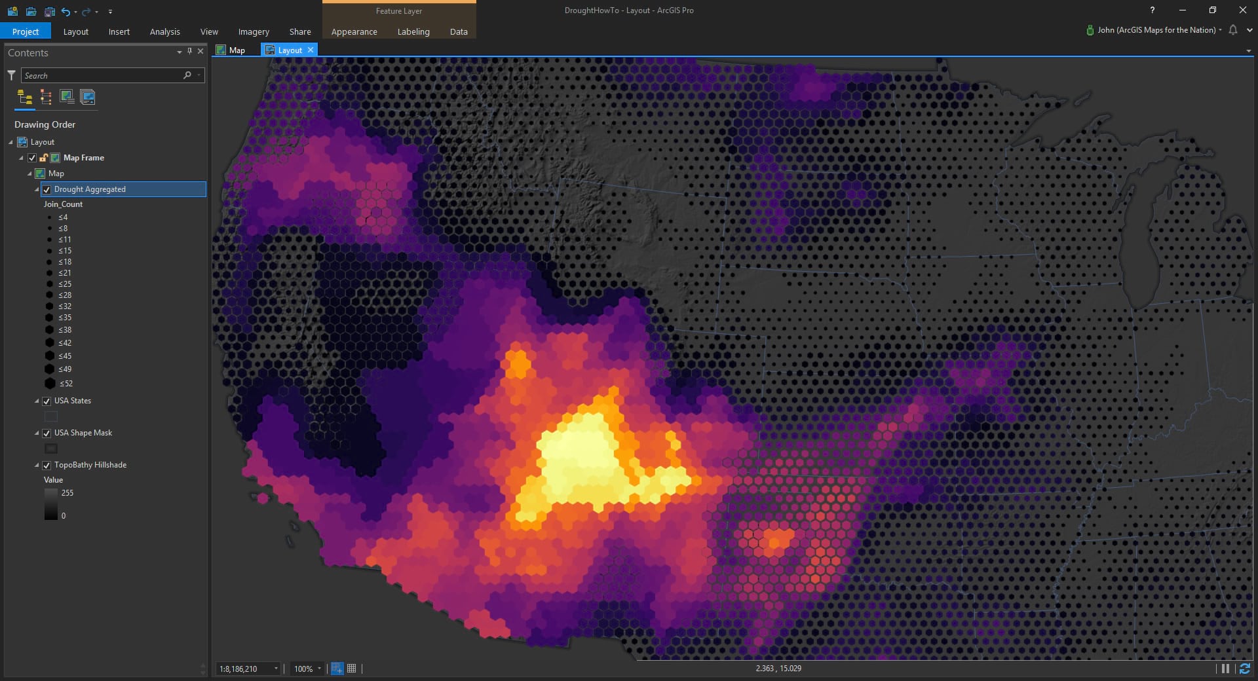Toggle USA States layer visibility
Screen dimensions: 1258x681
pos(47,401)
